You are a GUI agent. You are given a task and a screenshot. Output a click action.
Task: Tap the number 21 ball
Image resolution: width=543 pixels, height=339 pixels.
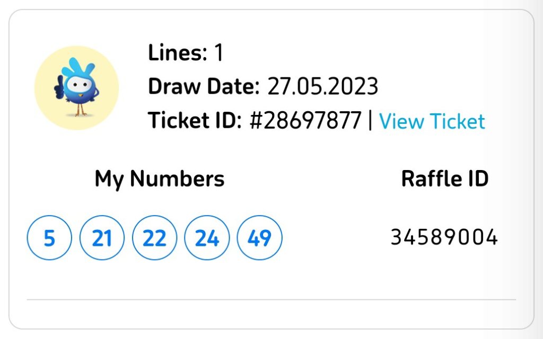tap(102, 238)
